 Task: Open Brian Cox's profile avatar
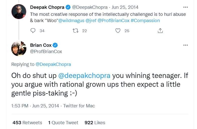point(19,48)
